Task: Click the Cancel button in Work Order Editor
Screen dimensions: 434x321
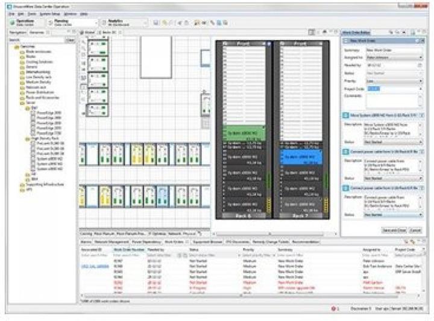Action: pyautogui.click(x=415, y=230)
